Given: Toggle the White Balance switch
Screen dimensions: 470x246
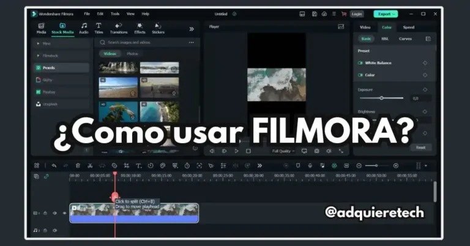Looking at the screenshot, I should [x=360, y=63].
